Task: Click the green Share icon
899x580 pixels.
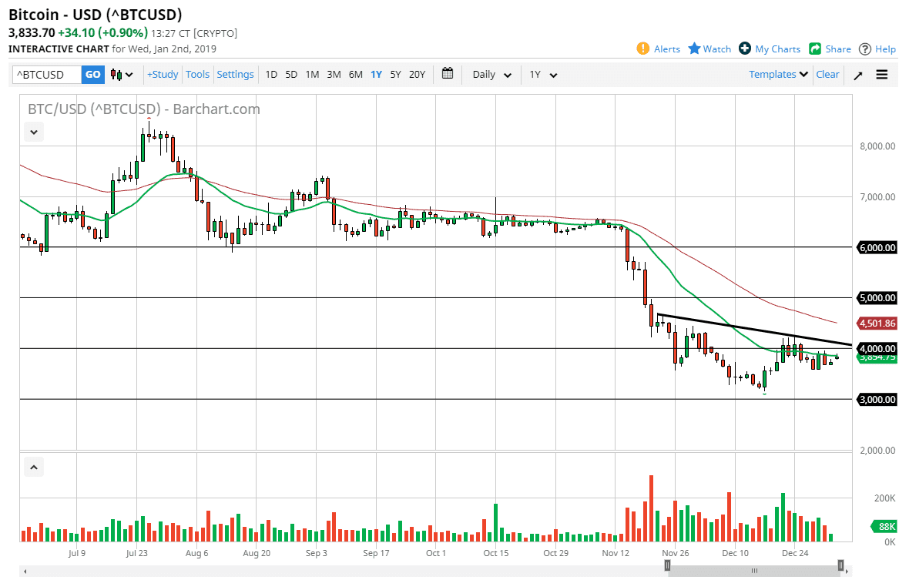Action: point(815,49)
